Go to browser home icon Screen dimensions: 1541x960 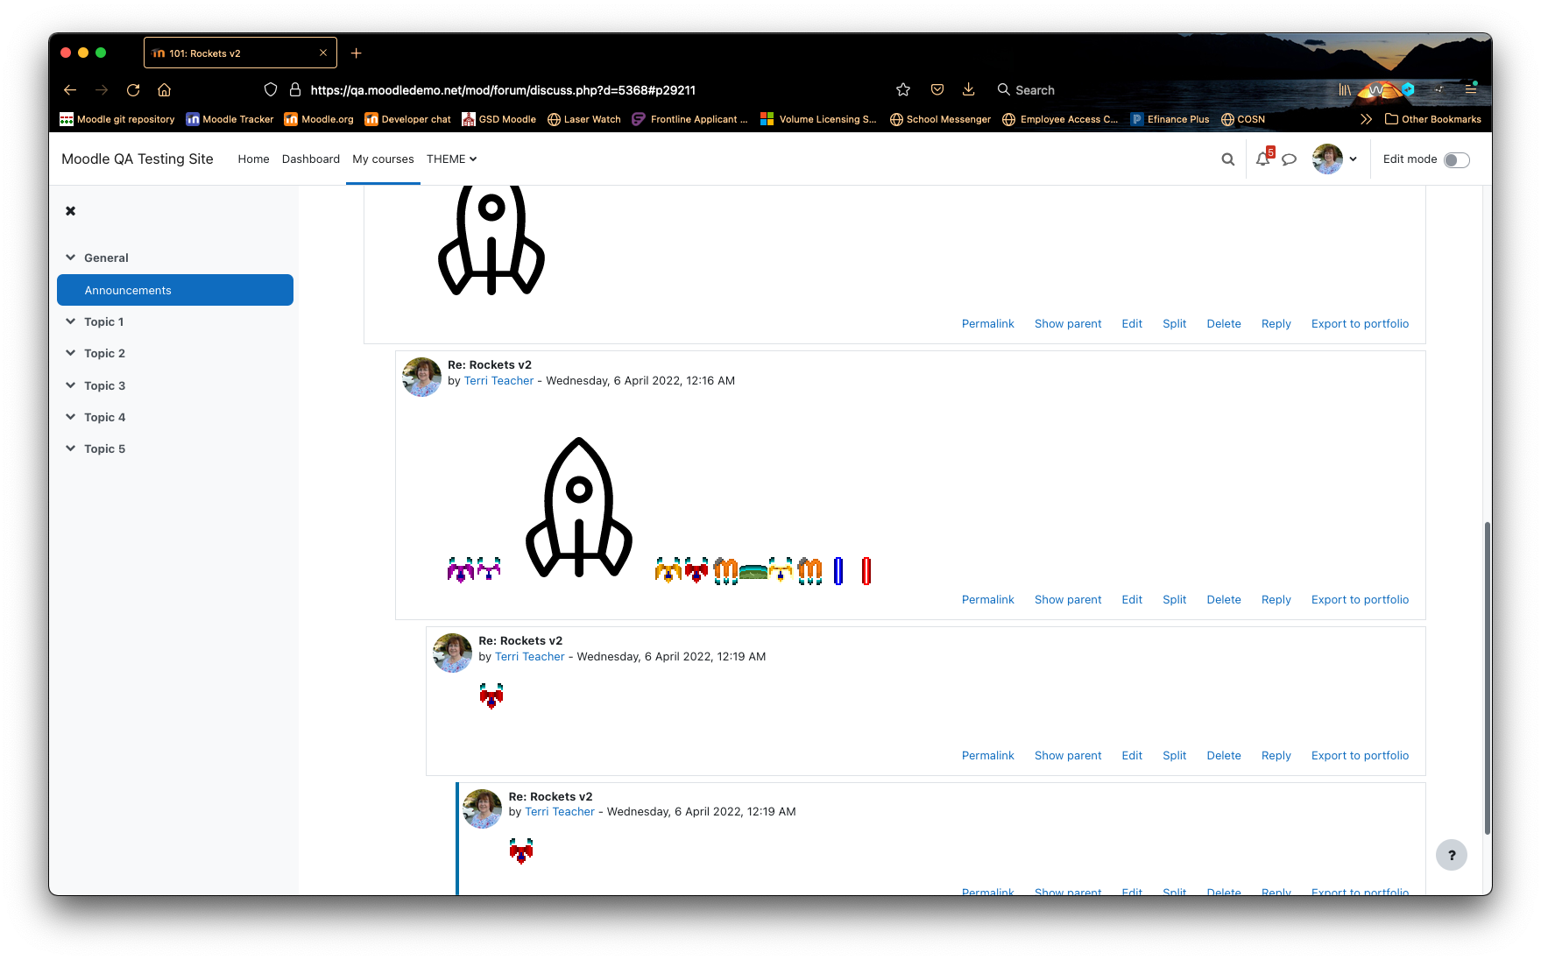pyautogui.click(x=164, y=90)
